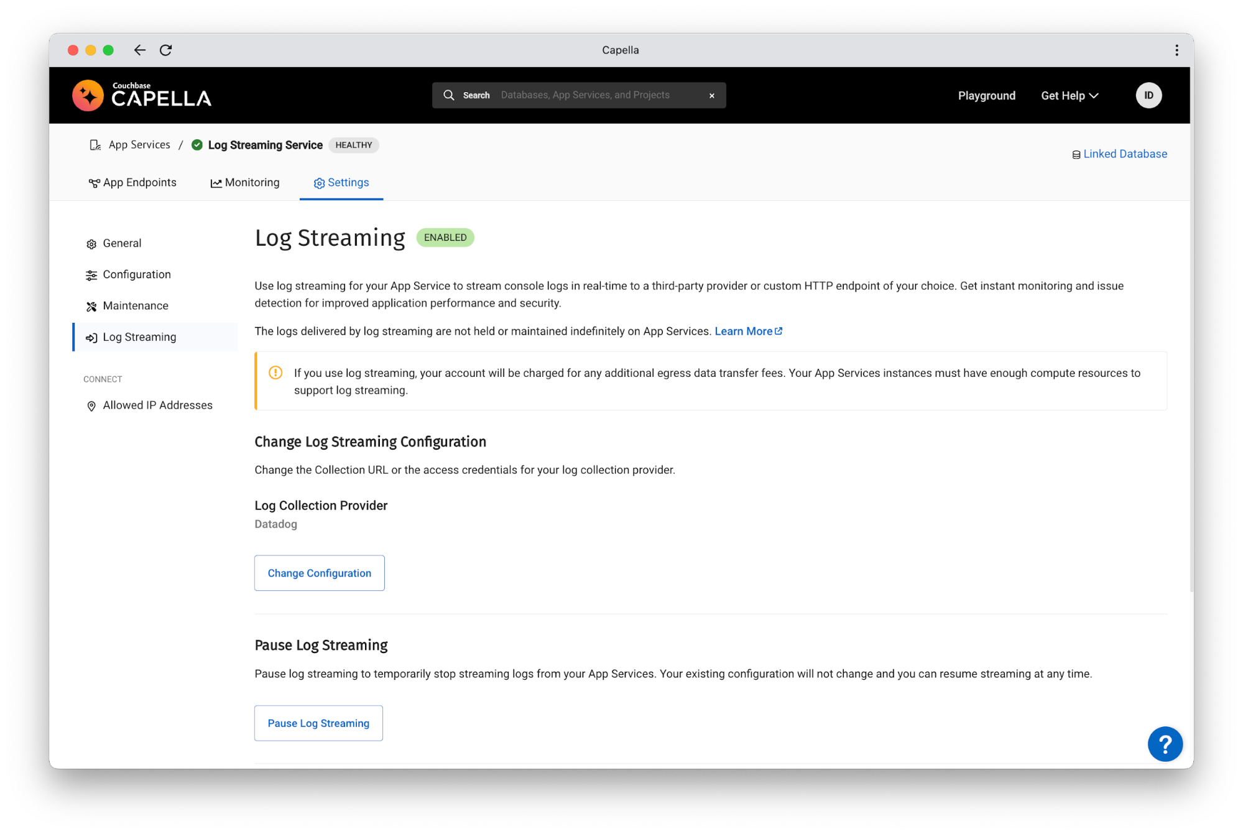Click the search magnifier icon

click(449, 95)
